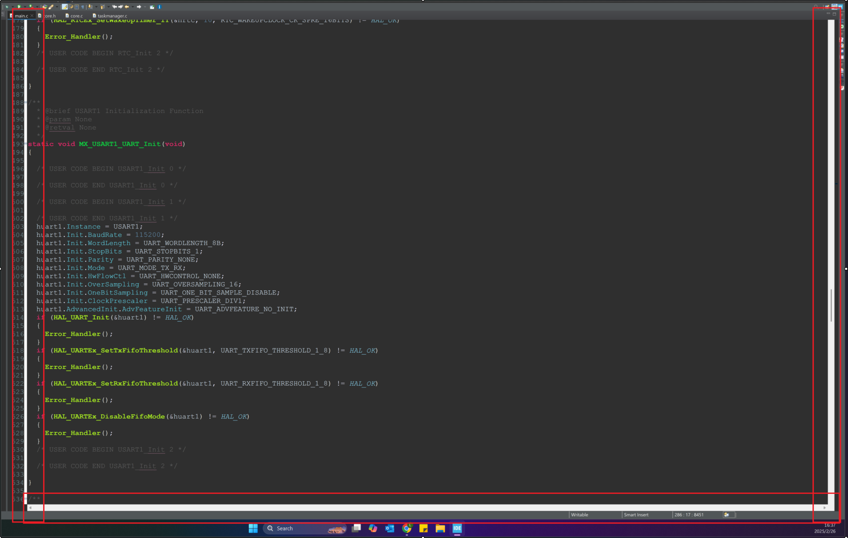Screen dimensions: 848x538
Task: Toggle Show Whitespace Characters pilcrow
Action: point(83,7)
